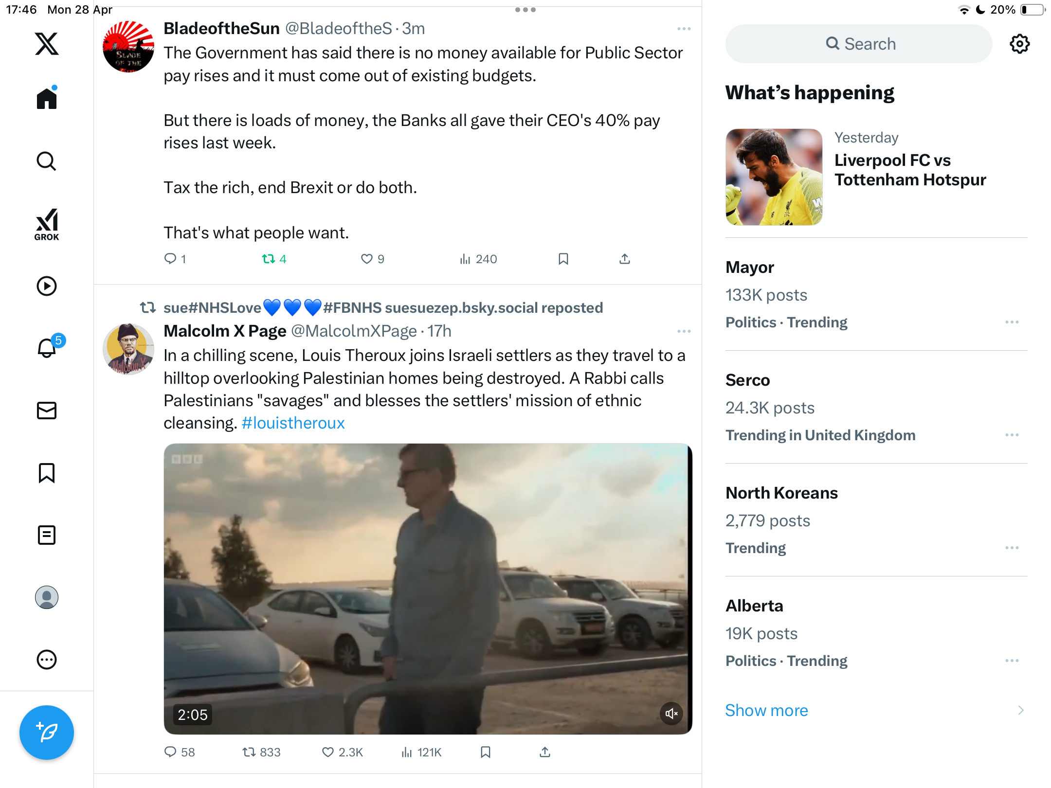Unmute the Louis Theroux video
Screen dimensions: 1051x788
[671, 714]
